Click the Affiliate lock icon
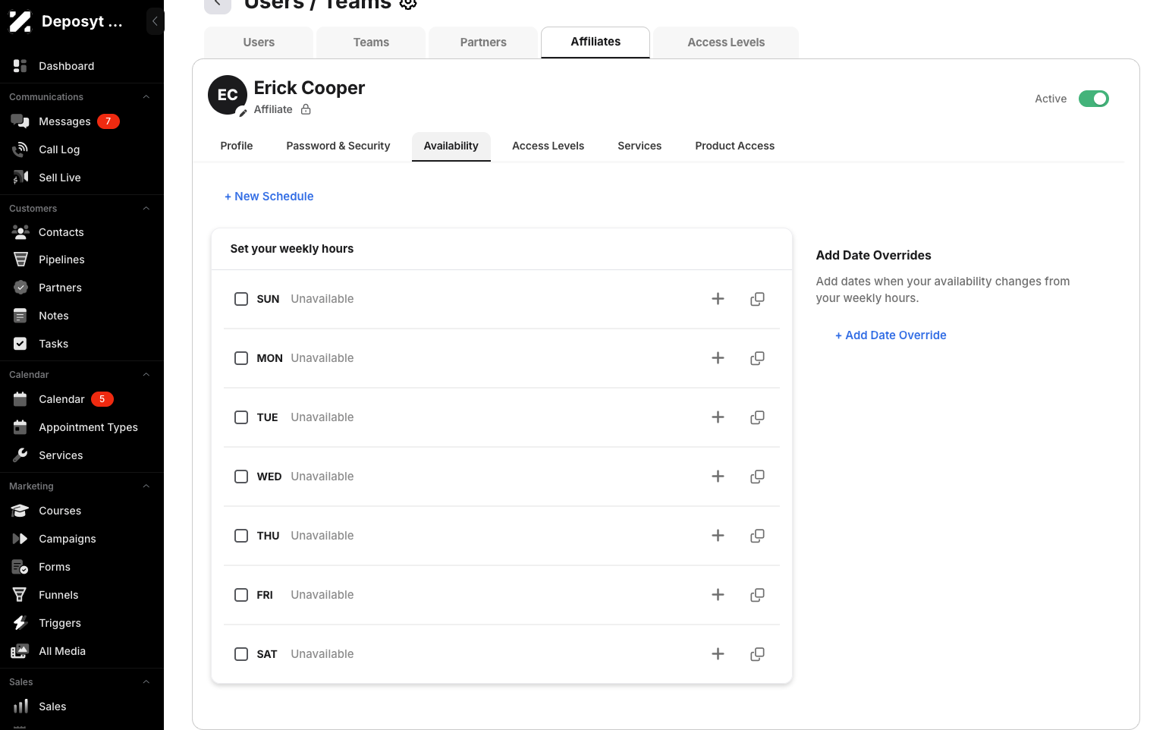The height and width of the screenshot is (730, 1169). coord(306,109)
